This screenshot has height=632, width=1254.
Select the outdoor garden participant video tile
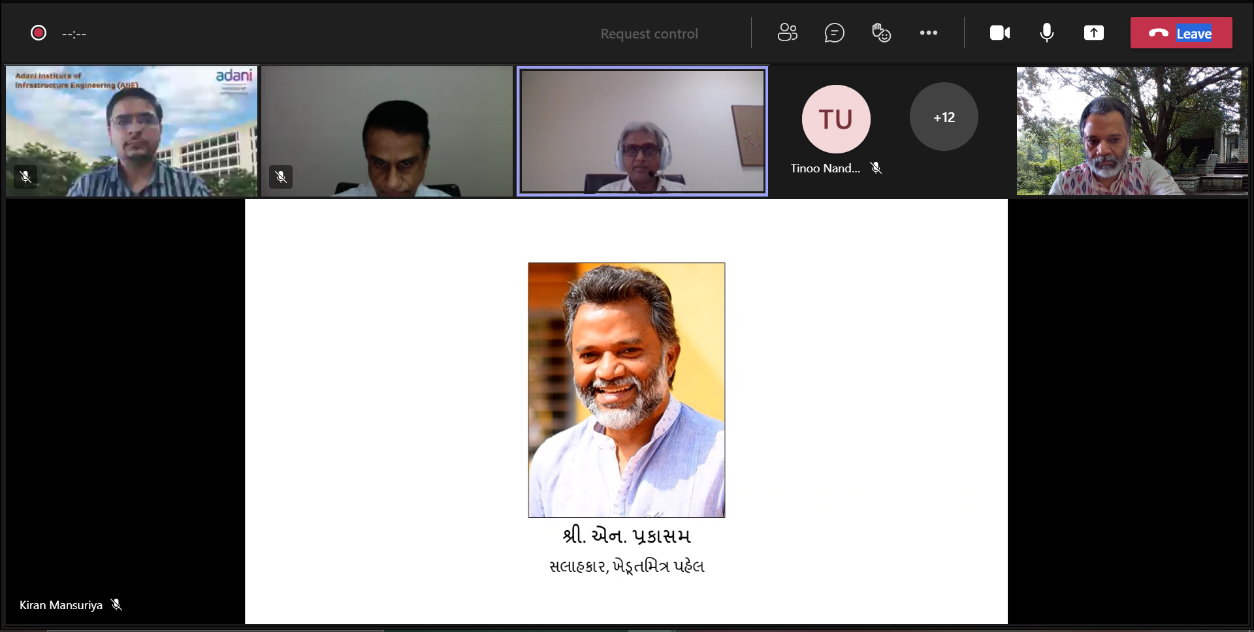pyautogui.click(x=1132, y=131)
